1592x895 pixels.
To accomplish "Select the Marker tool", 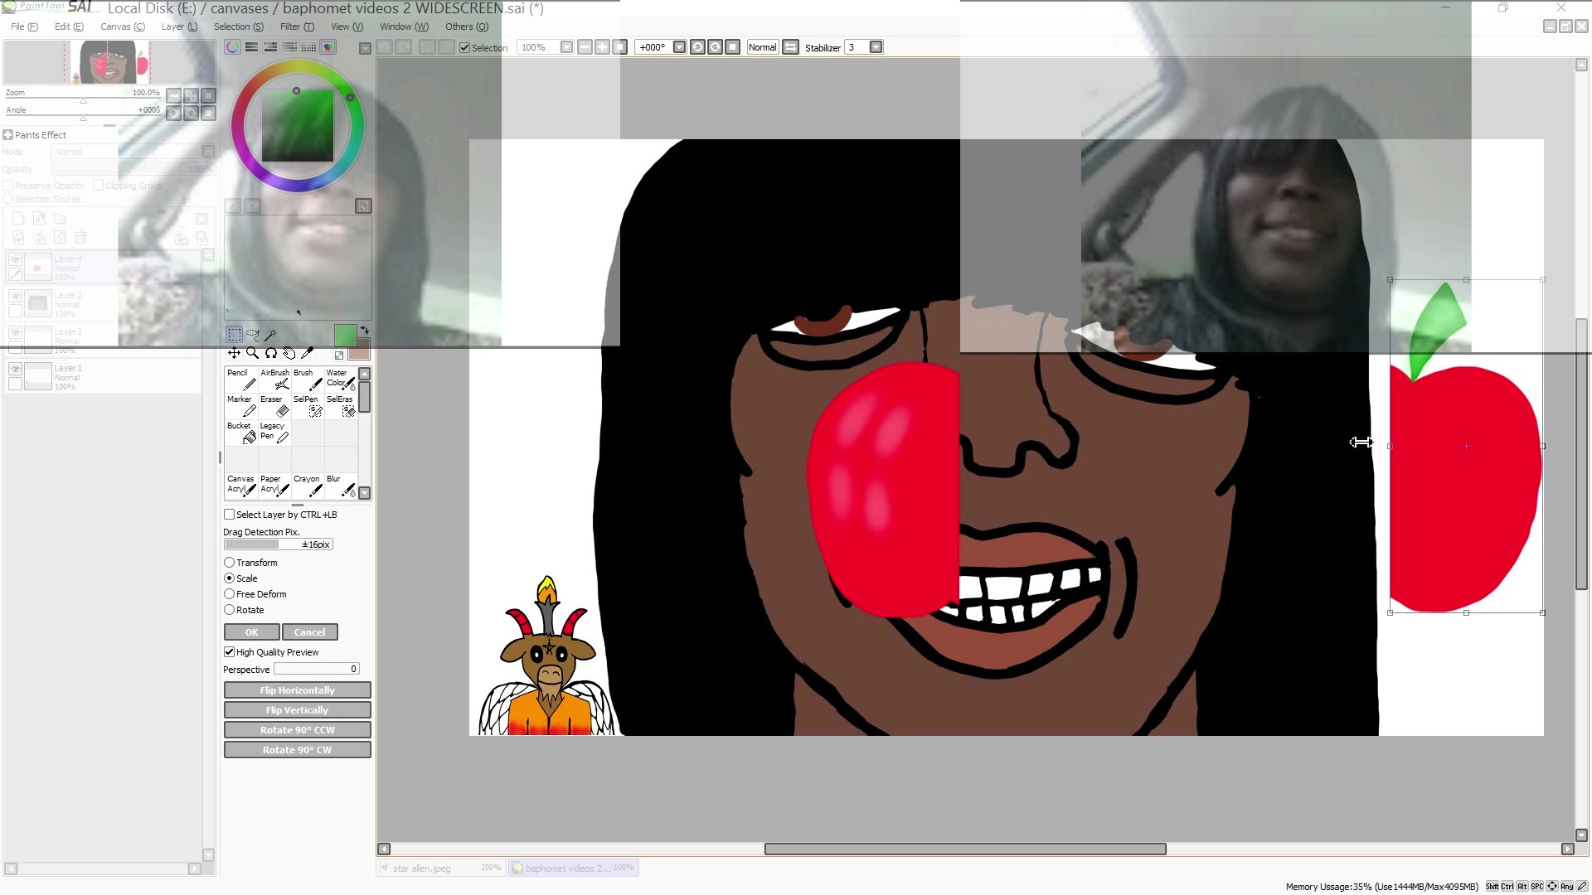I will tap(241, 405).
